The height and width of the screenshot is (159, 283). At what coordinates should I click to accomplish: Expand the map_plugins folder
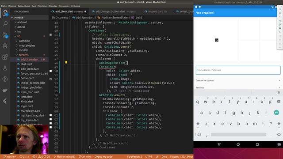pyautogui.click(x=30, y=45)
